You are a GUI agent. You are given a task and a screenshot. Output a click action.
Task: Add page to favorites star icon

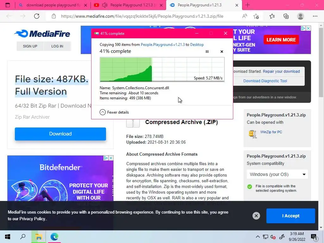pos(256,16)
